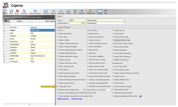Select the GCABALLERO row
The image size is (178, 107).
(29, 45)
